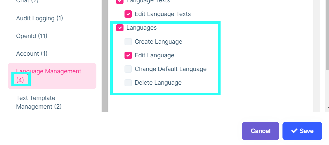Click the dark scrollbar thumb at far right
The height and width of the screenshot is (145, 329).
pyautogui.click(x=327, y=33)
